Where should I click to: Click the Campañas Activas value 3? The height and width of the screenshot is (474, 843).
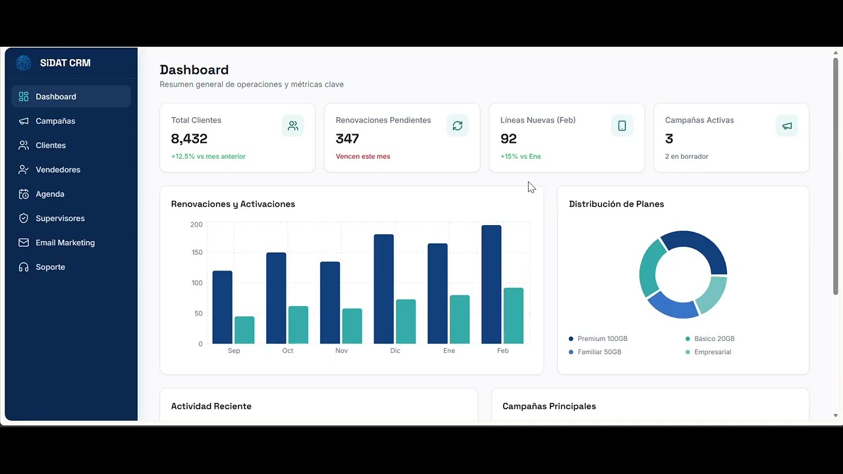(x=669, y=139)
